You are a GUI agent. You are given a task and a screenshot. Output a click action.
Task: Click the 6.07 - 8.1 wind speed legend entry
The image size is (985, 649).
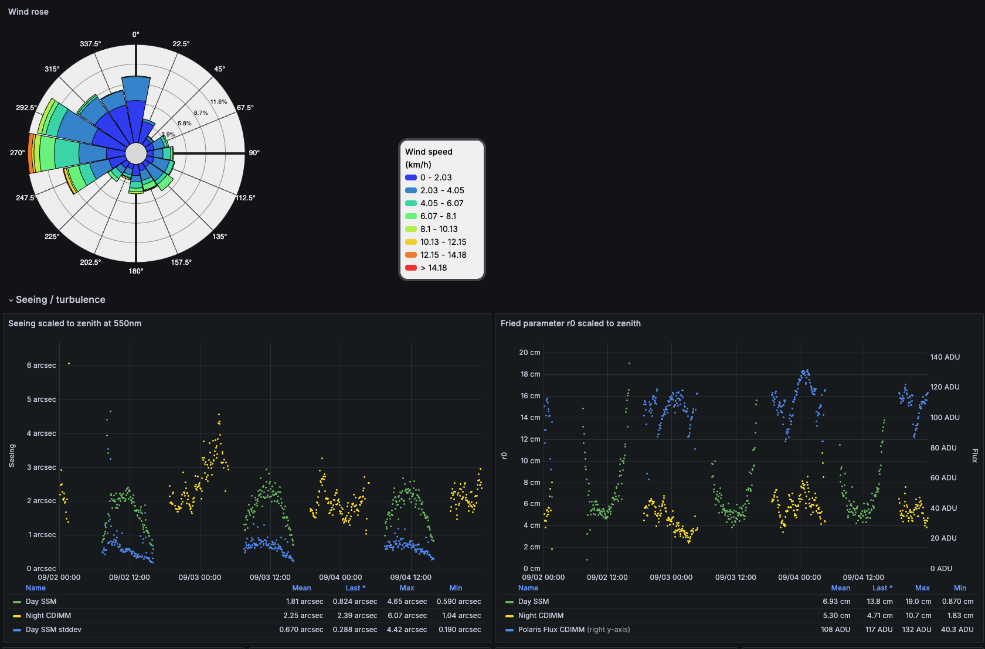(x=430, y=216)
